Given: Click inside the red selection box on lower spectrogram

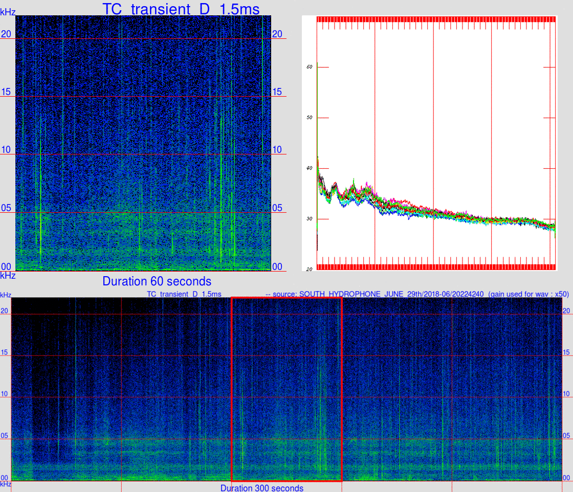Looking at the screenshot, I should click(x=287, y=389).
